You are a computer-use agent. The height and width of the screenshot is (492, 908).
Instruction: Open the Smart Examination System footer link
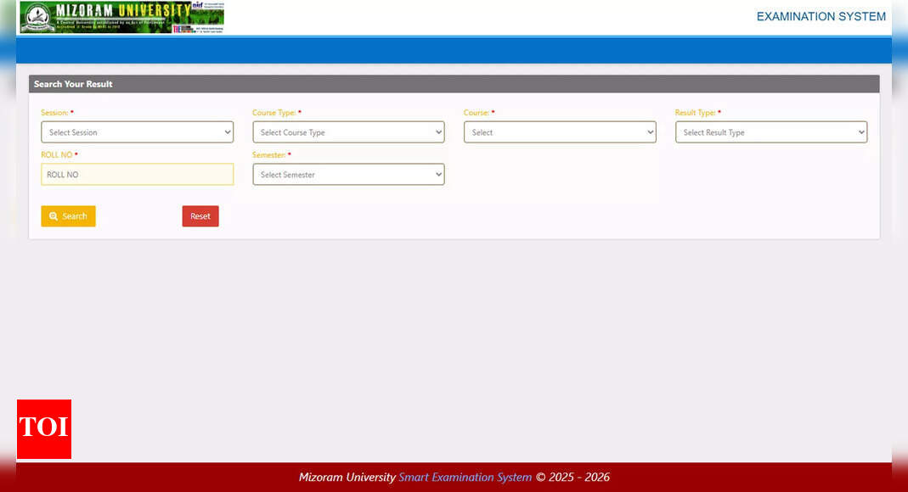click(x=465, y=478)
